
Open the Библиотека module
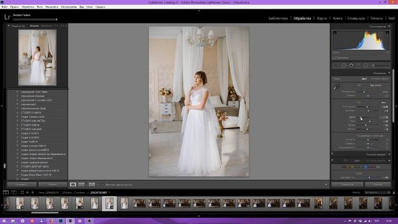click(278, 18)
